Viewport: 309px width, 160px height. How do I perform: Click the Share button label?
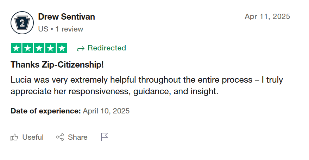78,137
